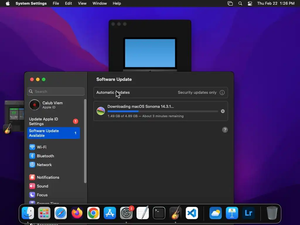Open Keynote from the Dock

232,213
